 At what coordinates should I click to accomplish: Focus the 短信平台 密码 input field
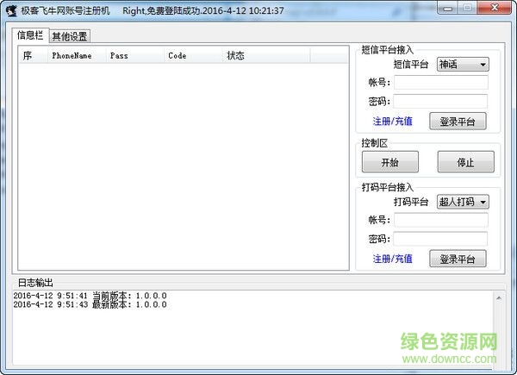point(440,101)
